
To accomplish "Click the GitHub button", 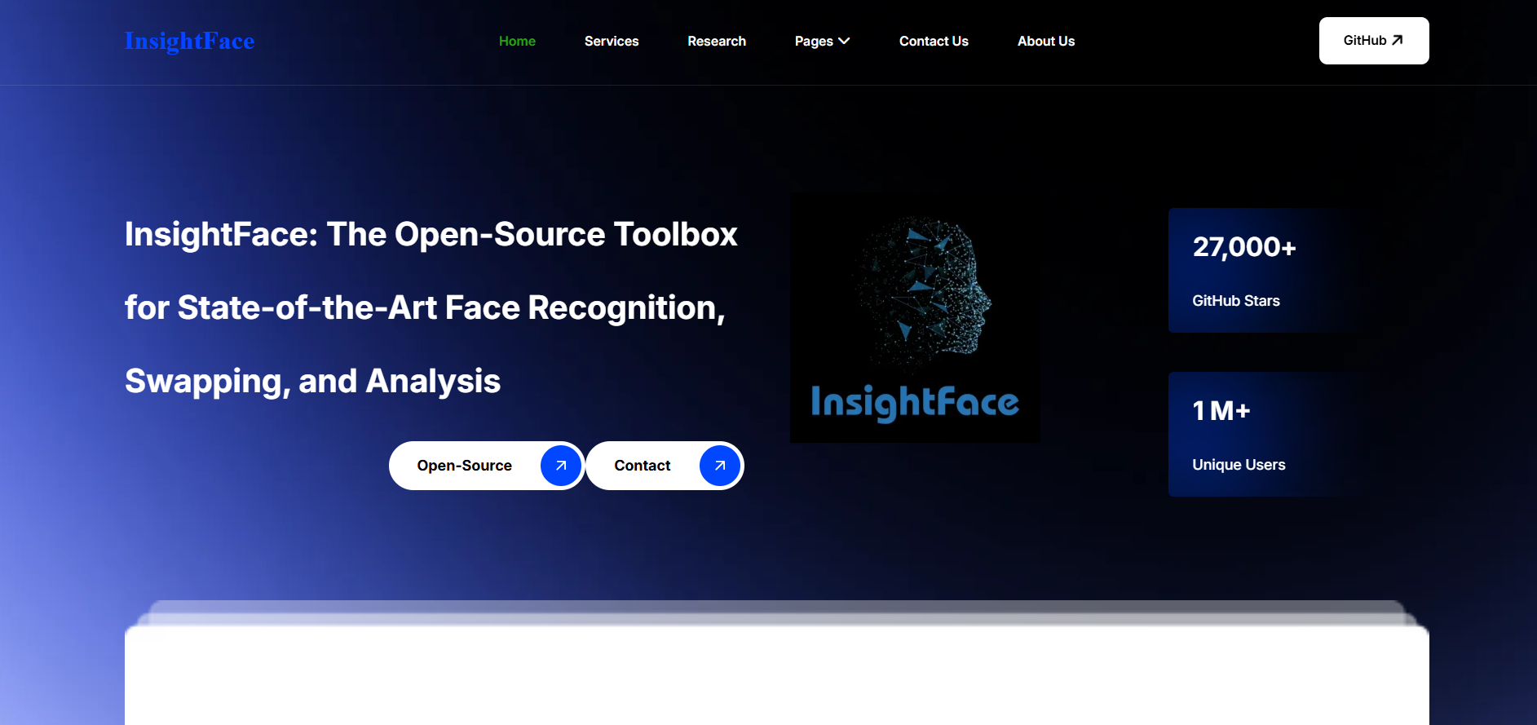I will click(x=1374, y=41).
